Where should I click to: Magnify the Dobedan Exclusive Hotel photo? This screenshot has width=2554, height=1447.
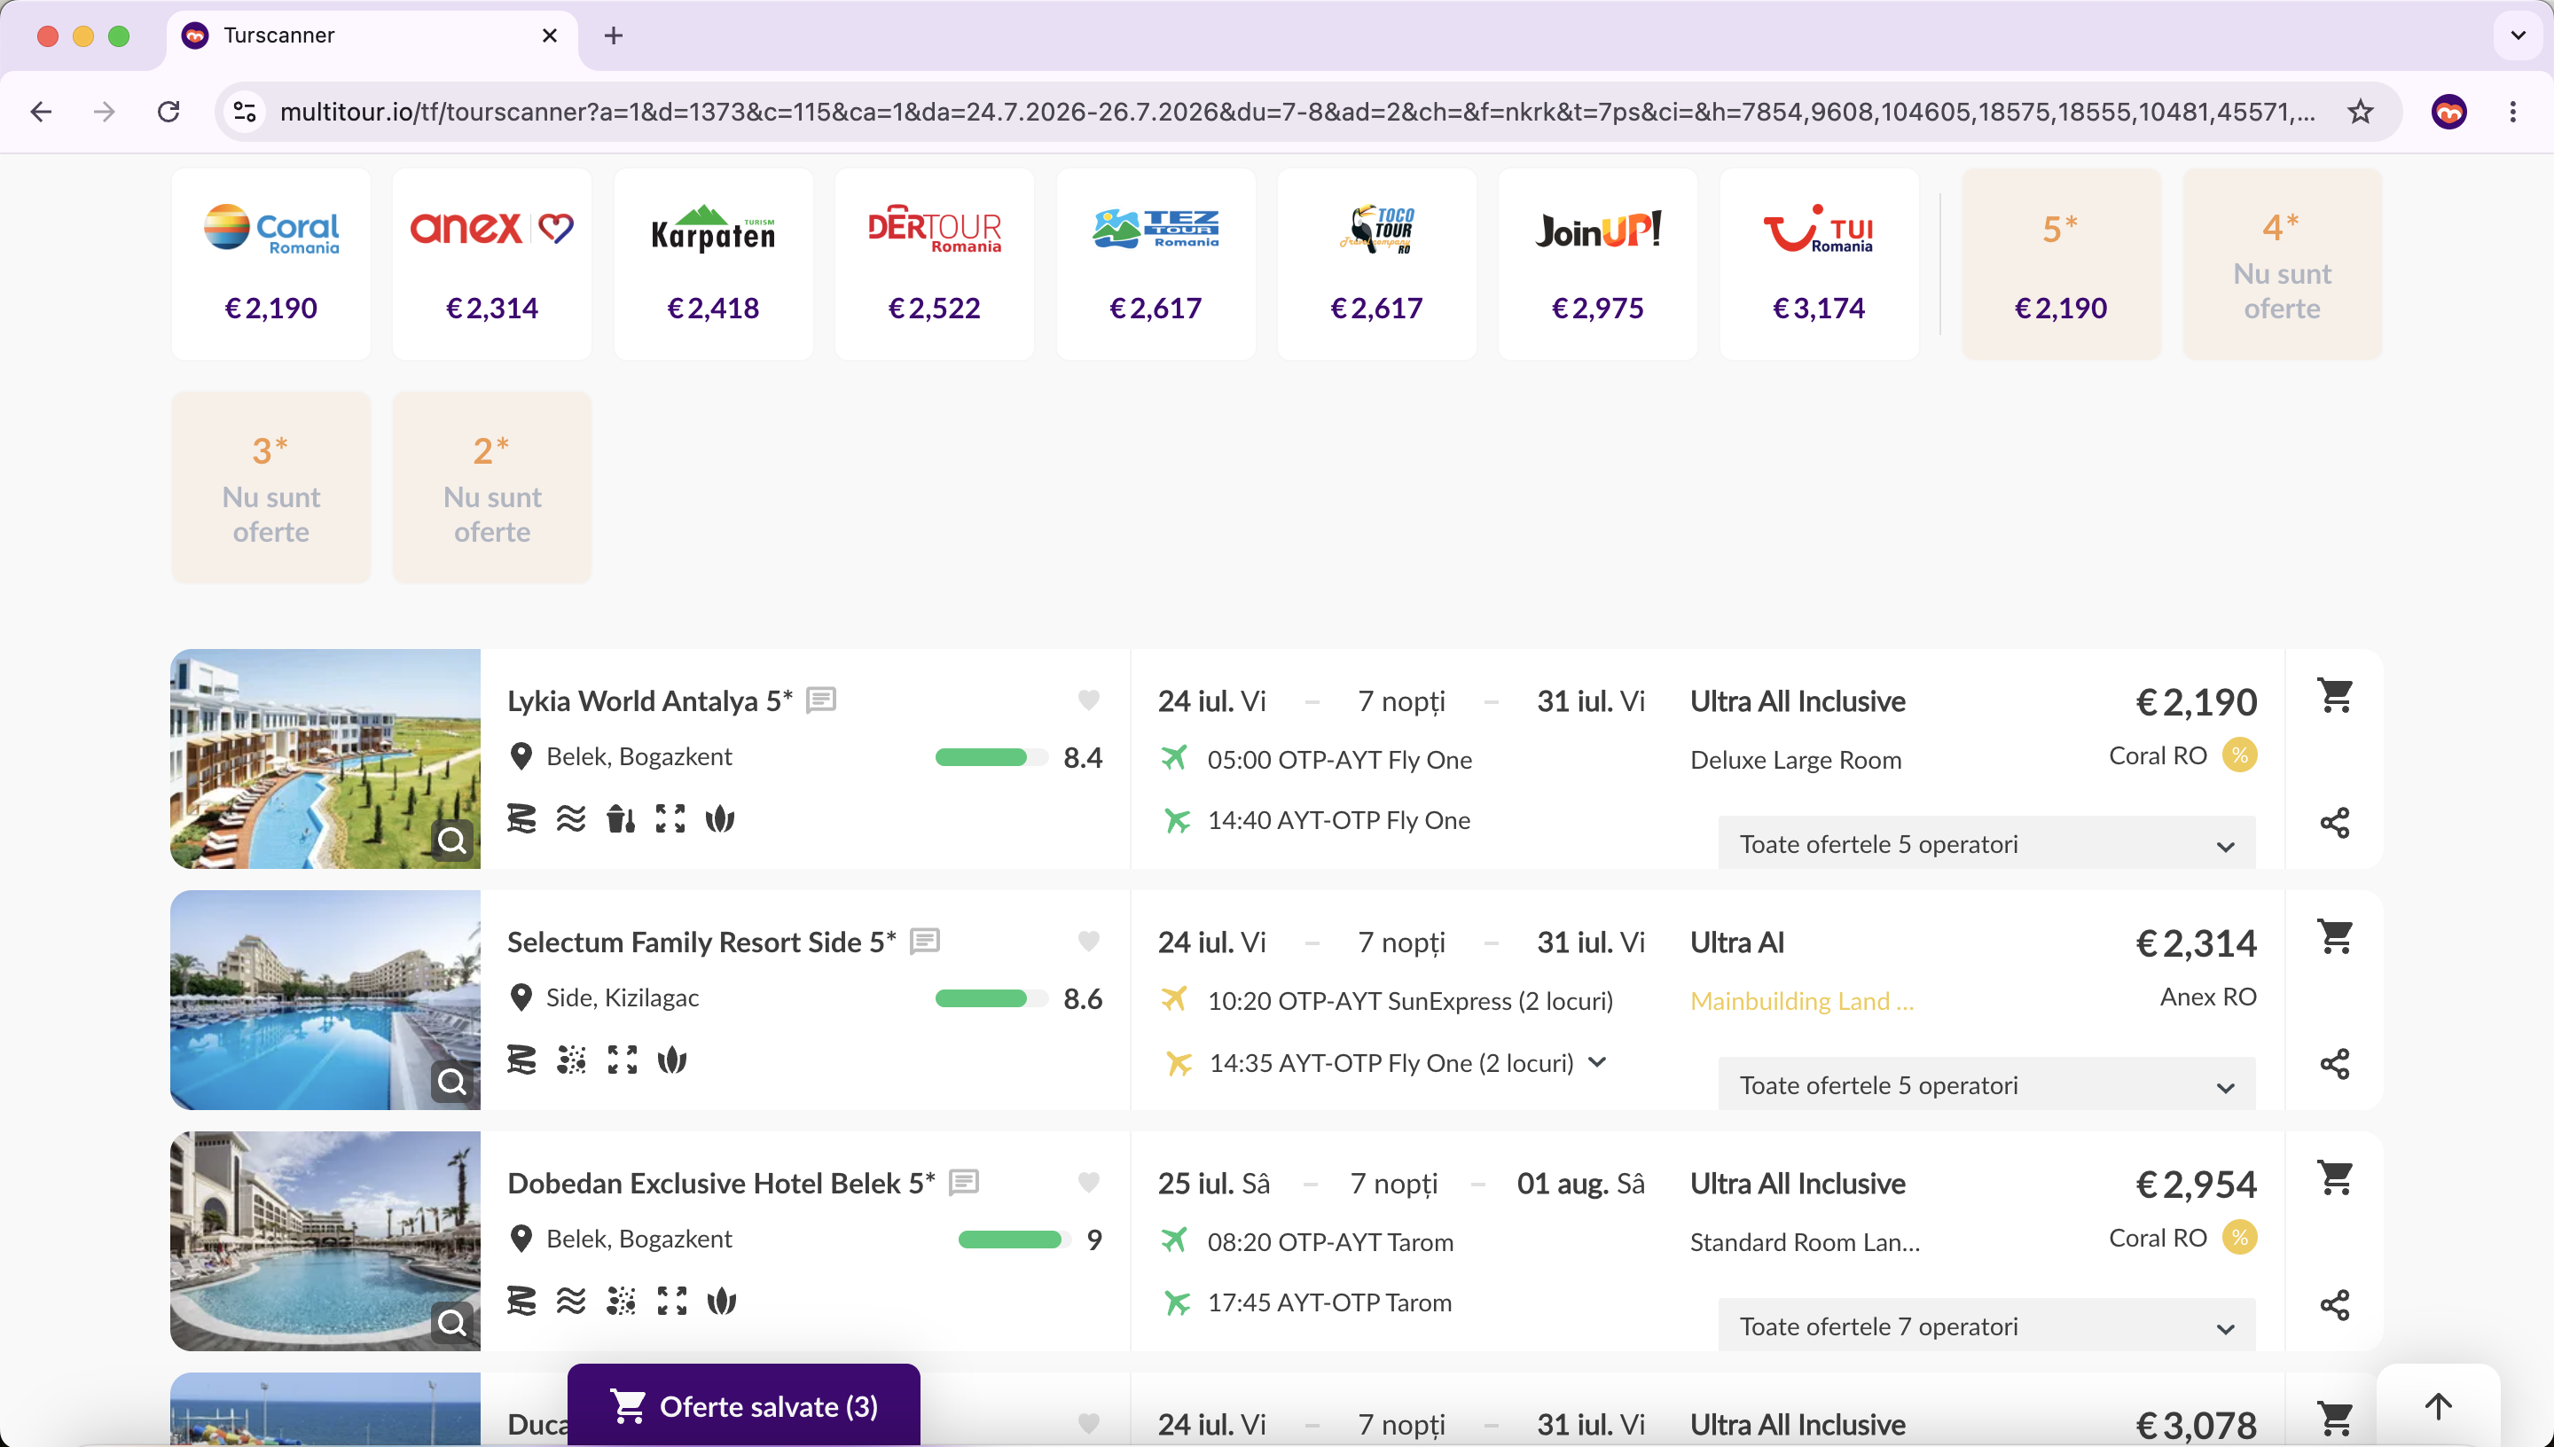452,1323
